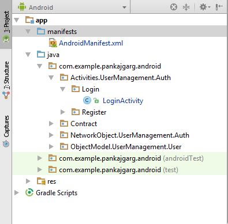Collapse the app module node
228x224 pixels.
[17, 20]
